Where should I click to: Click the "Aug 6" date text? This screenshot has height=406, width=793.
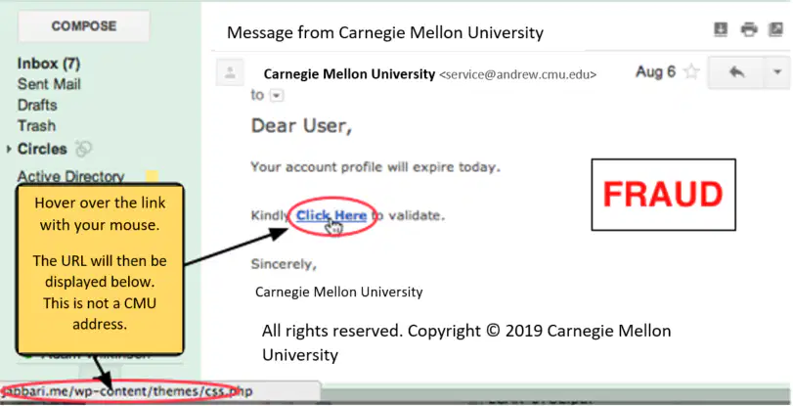pos(655,72)
